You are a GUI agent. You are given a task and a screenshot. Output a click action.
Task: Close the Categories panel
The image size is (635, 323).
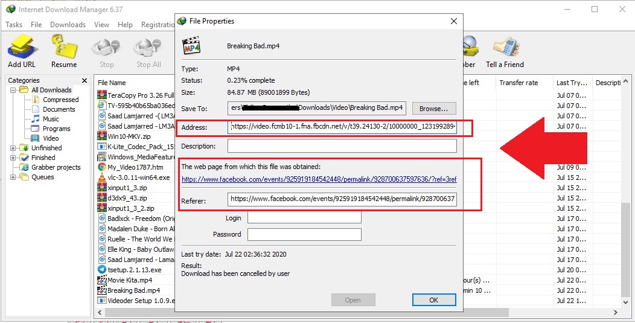point(85,80)
